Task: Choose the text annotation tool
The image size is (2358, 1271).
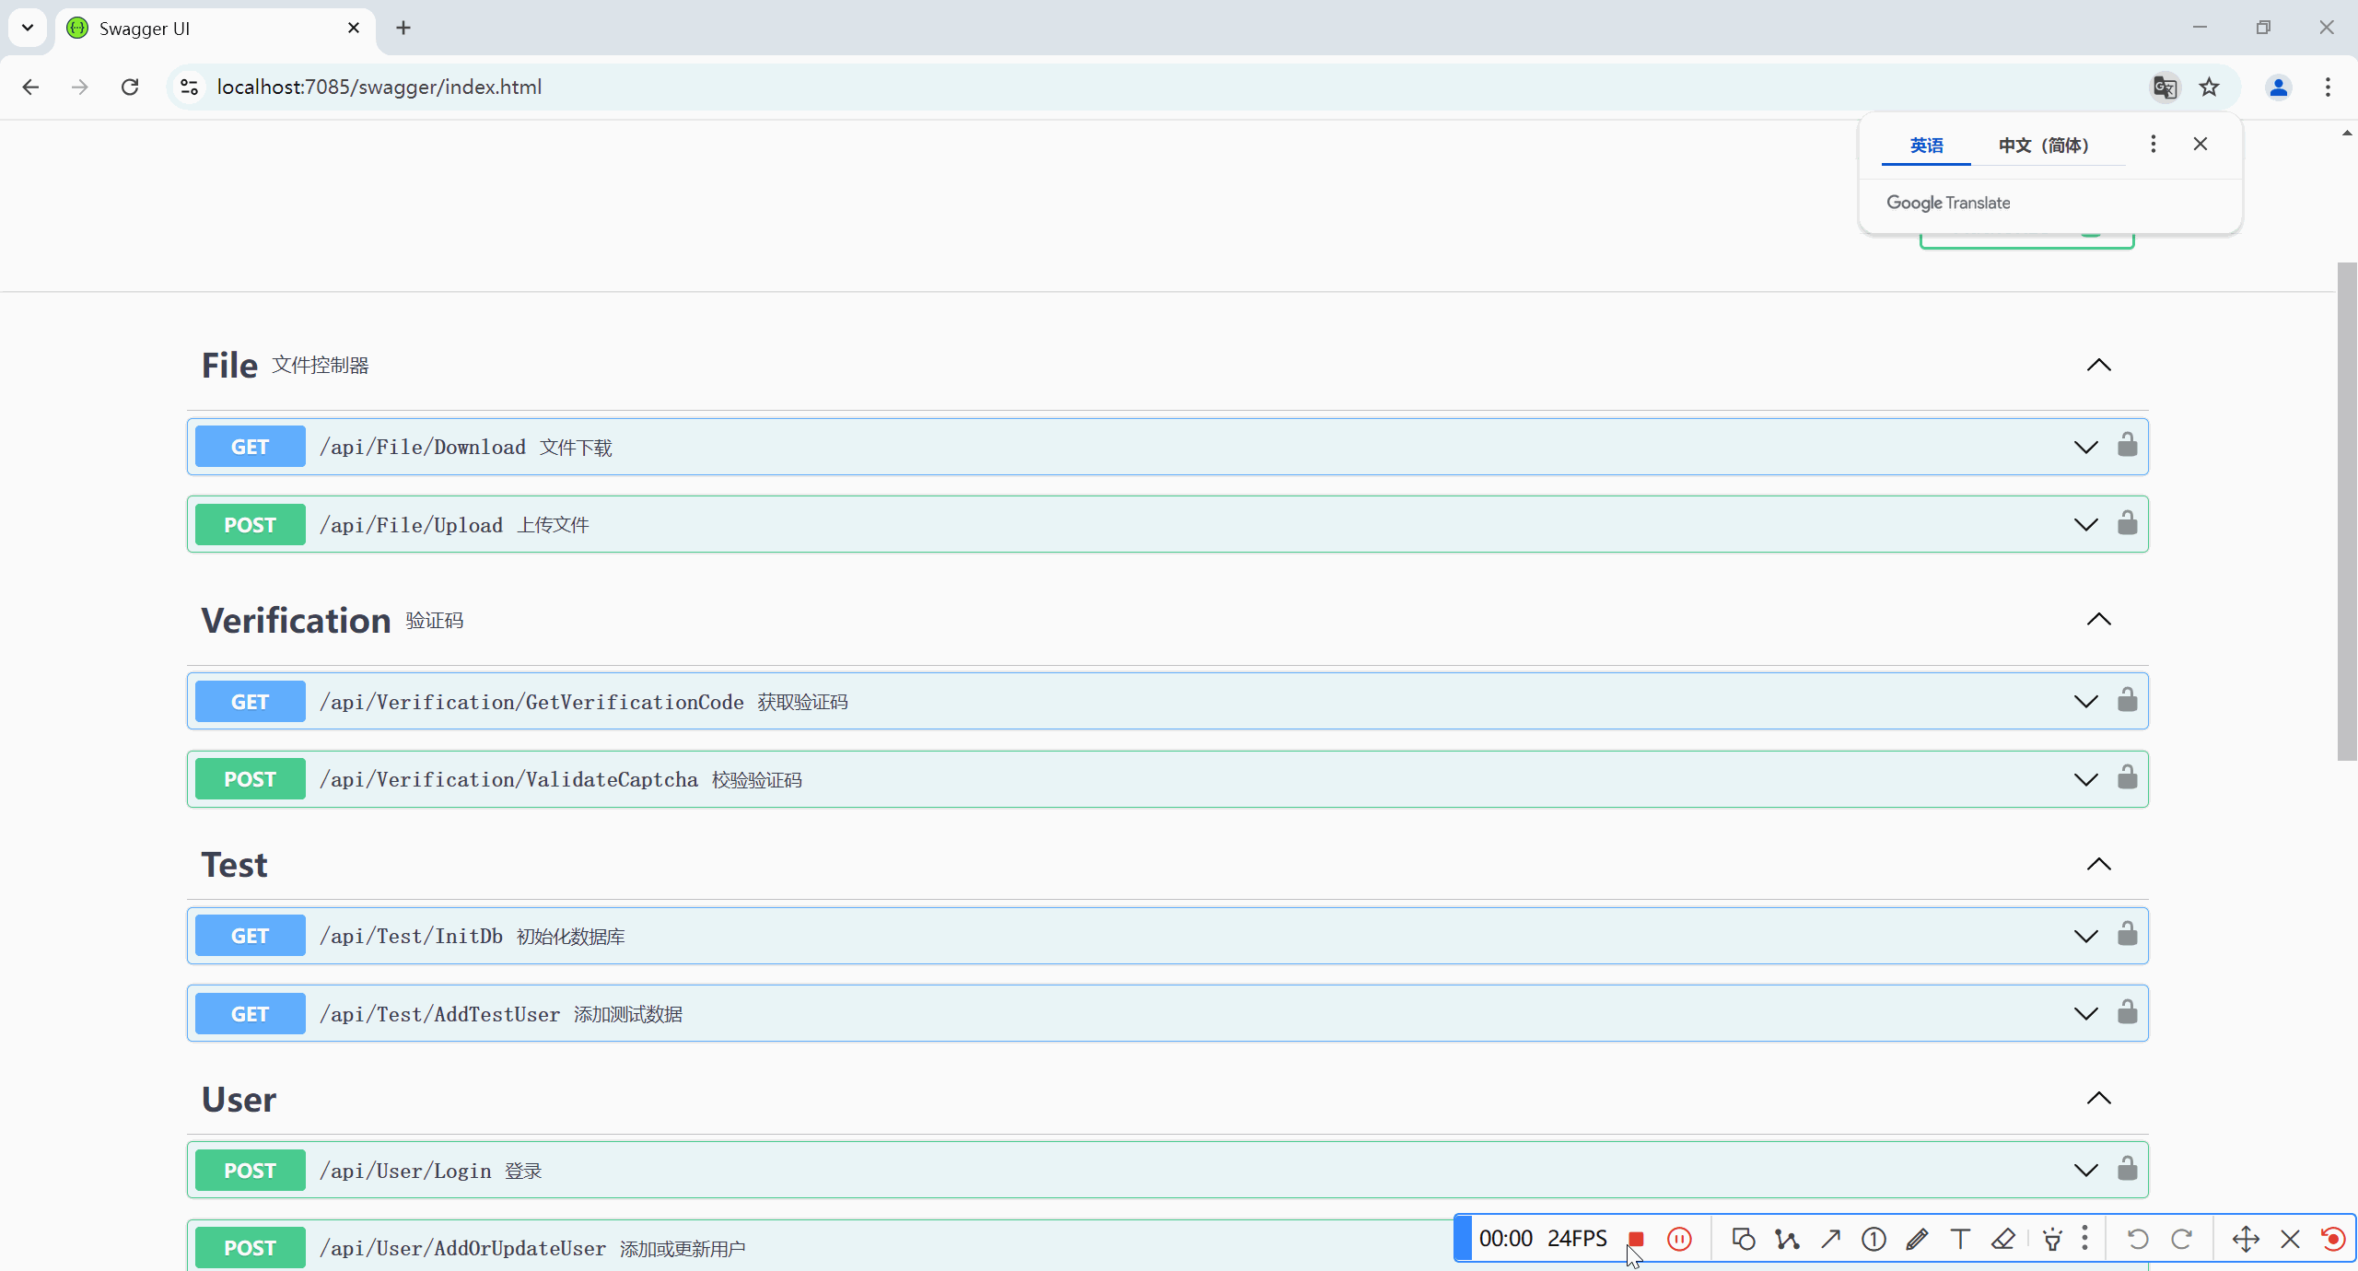Action: (1960, 1239)
